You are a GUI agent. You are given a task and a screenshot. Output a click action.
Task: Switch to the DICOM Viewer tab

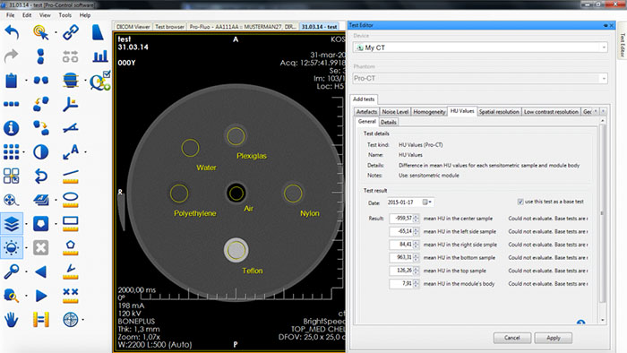pos(133,27)
